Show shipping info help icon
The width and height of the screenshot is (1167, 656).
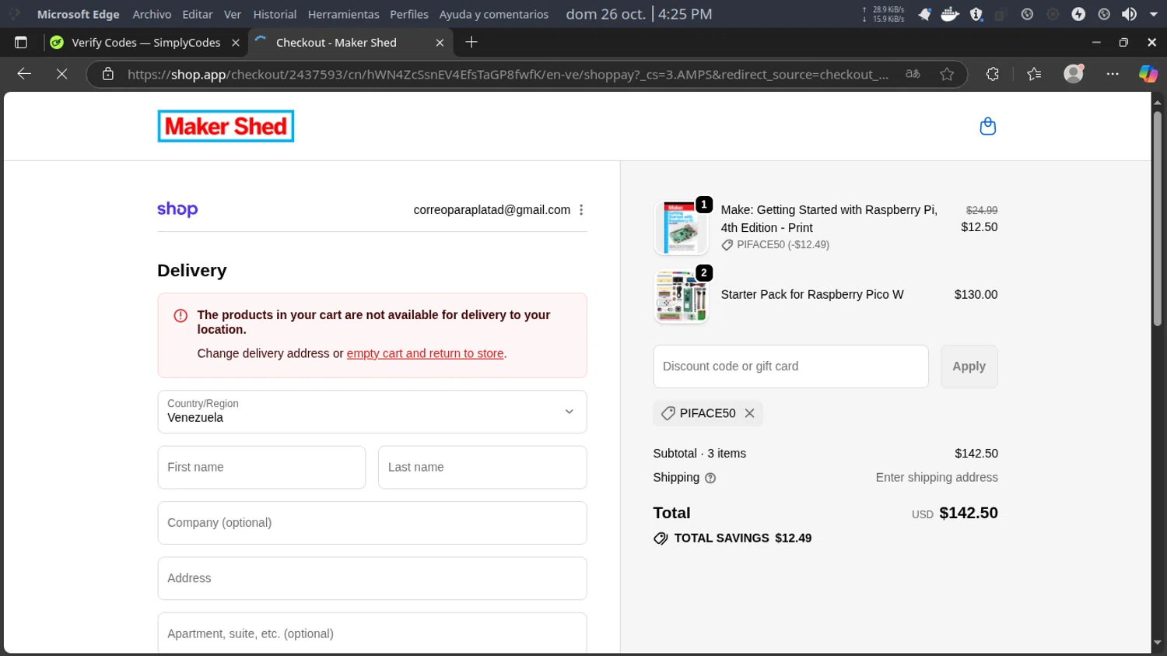coord(710,478)
